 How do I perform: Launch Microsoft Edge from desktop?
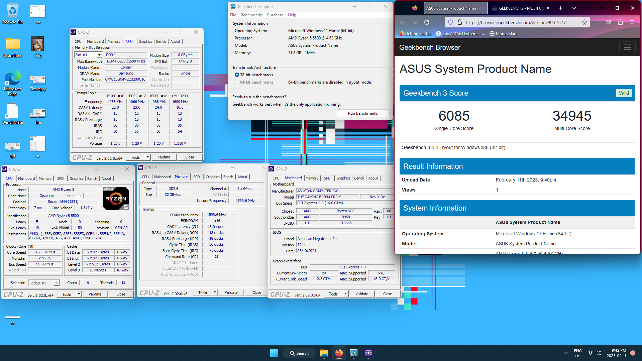coord(13,83)
